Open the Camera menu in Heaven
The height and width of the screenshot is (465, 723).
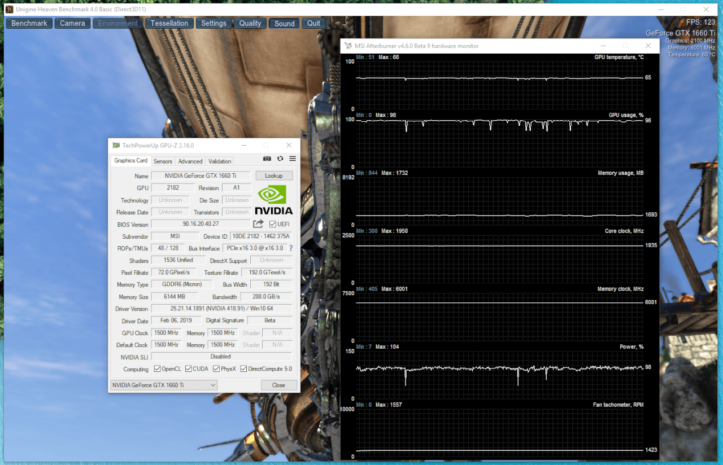point(72,23)
